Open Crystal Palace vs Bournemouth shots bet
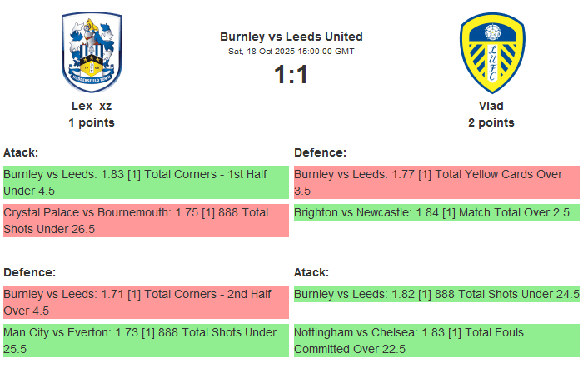Screen dimensions: 583x383 (146, 221)
